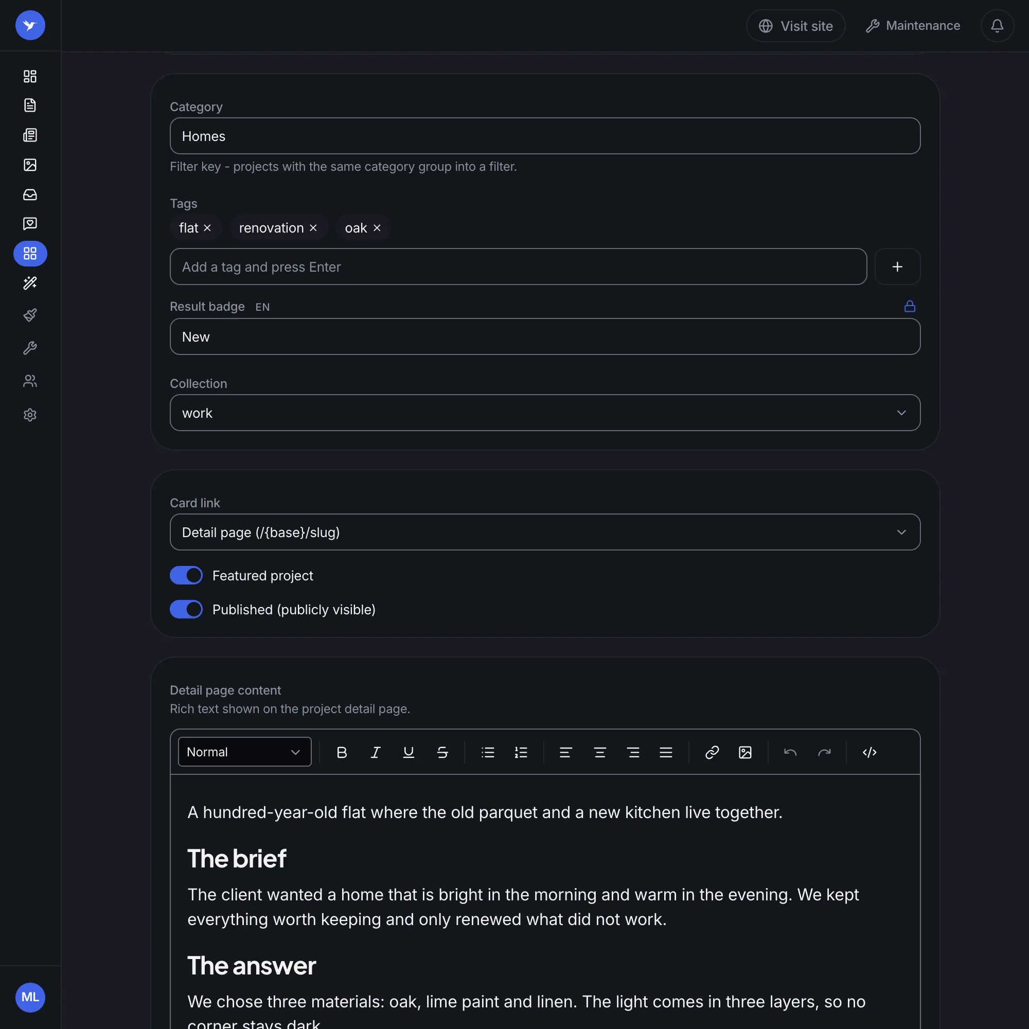Insert a numbered list
This screenshot has height=1029, width=1029.
521,752
